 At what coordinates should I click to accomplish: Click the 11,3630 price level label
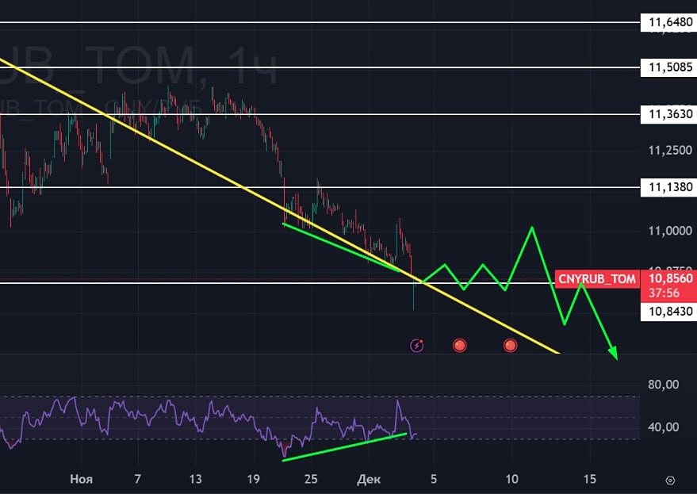[668, 114]
